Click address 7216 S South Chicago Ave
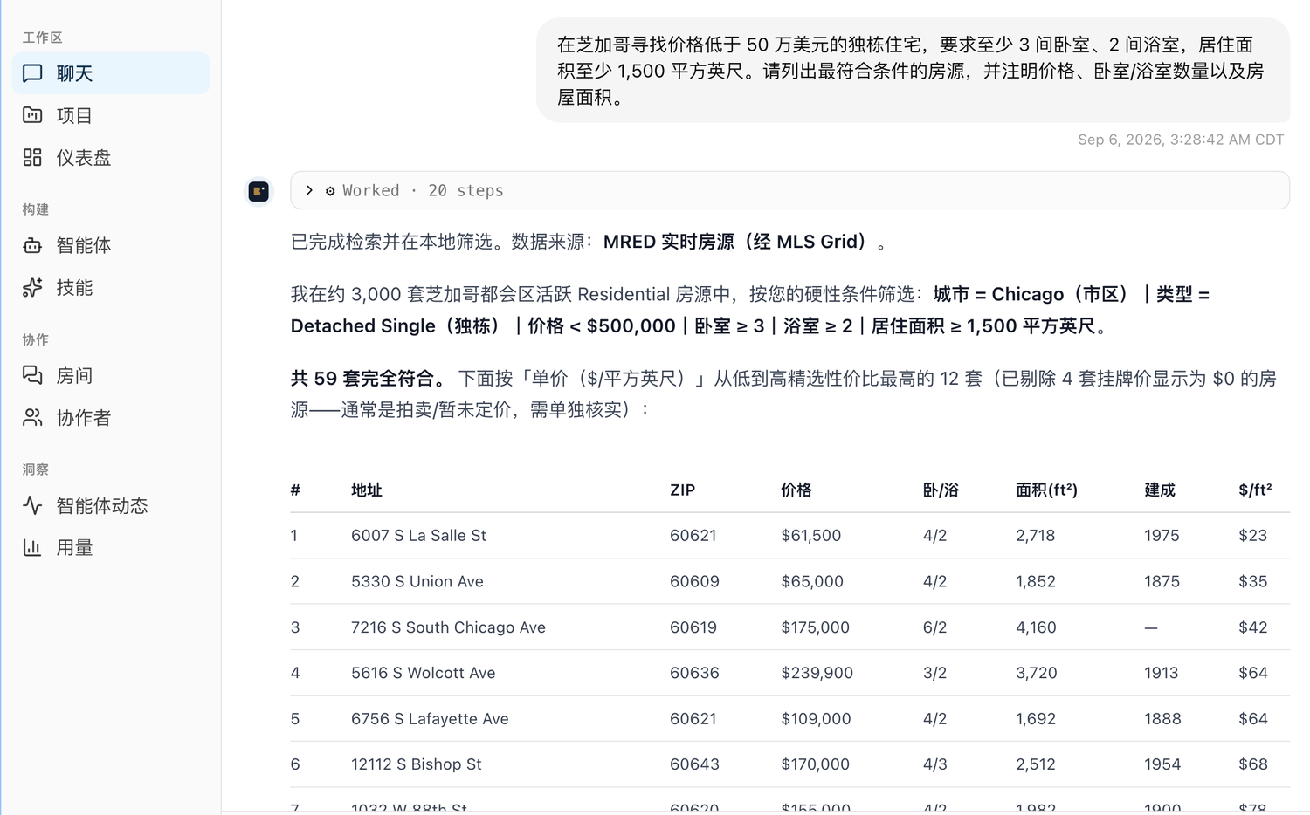Image resolution: width=1310 pixels, height=815 pixels. point(448,627)
